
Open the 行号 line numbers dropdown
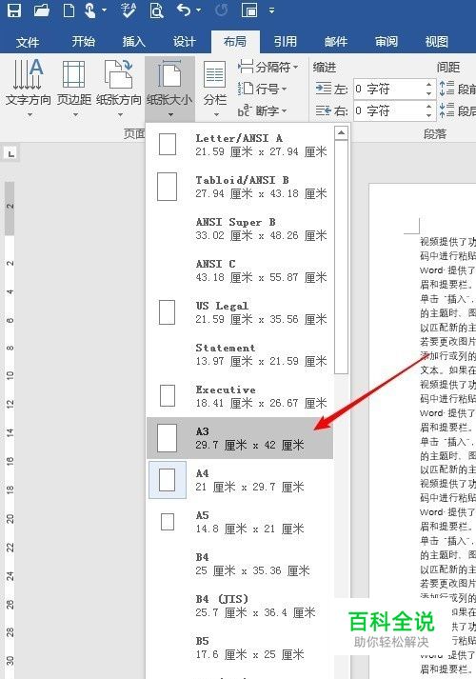click(x=262, y=89)
